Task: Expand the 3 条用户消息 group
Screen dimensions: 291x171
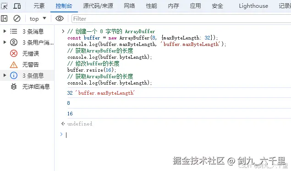Action: [x=5, y=42]
